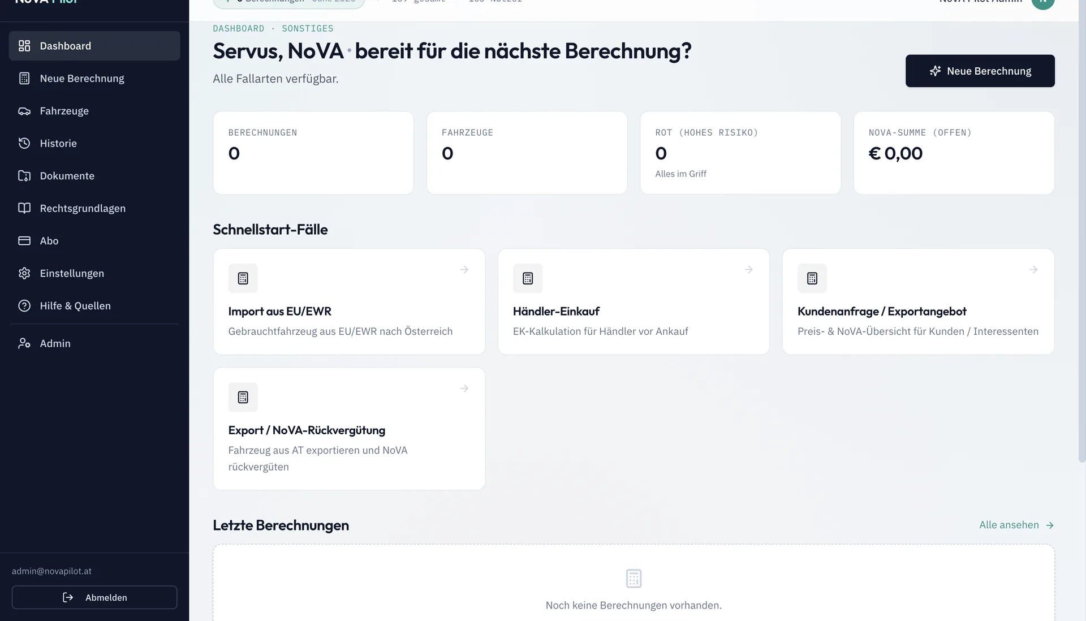The image size is (1086, 621).
Task: Click the page vertical scrollbar
Action: coord(1081,231)
